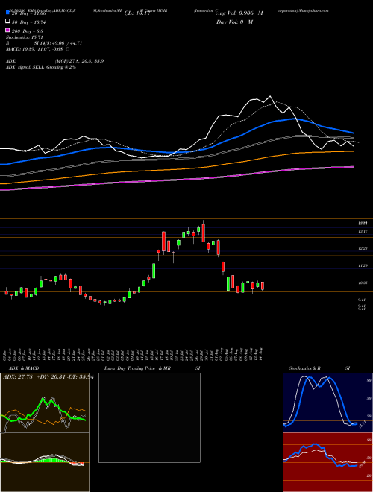Screen dimensions: 373x492
Task: Open the empty Intra Day Trading Price panel
Action: point(149,417)
